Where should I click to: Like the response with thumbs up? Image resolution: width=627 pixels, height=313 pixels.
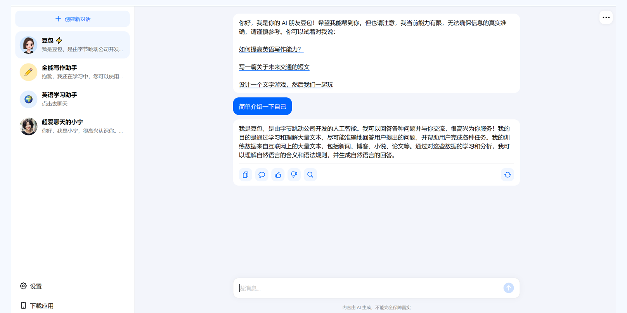click(x=278, y=175)
